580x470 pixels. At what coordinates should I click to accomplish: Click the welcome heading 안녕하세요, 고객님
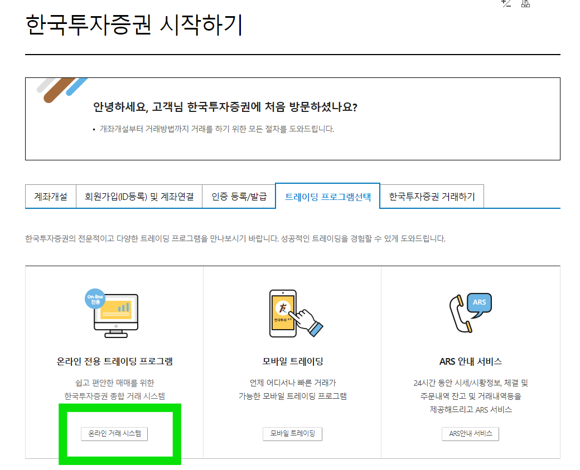point(225,107)
